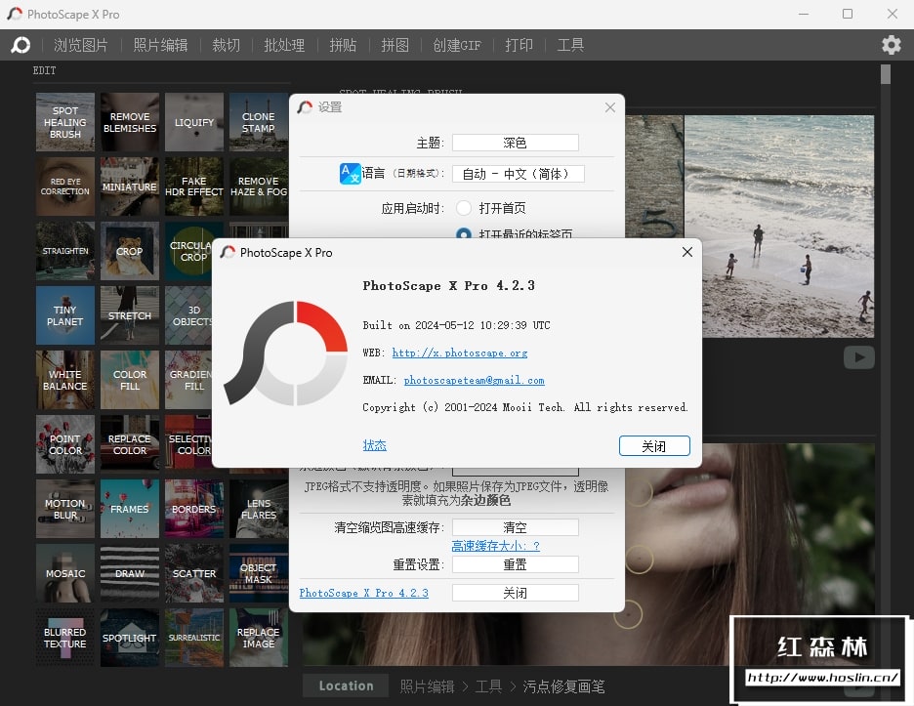Screen dimensions: 914x706
Task: Select the 打开首页 radio button
Action: tap(464, 208)
